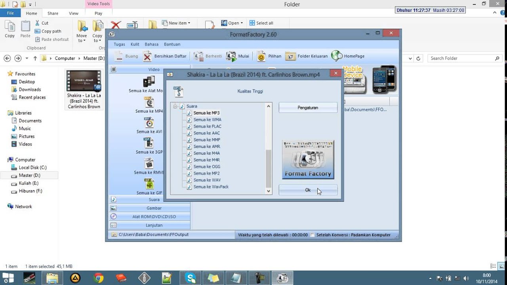Click the Format Factory logo image
Screen dimensions: 507x285
308,160
